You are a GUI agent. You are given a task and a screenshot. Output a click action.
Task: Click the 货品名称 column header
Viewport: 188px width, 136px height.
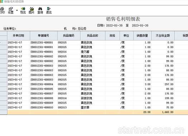pos(92,35)
